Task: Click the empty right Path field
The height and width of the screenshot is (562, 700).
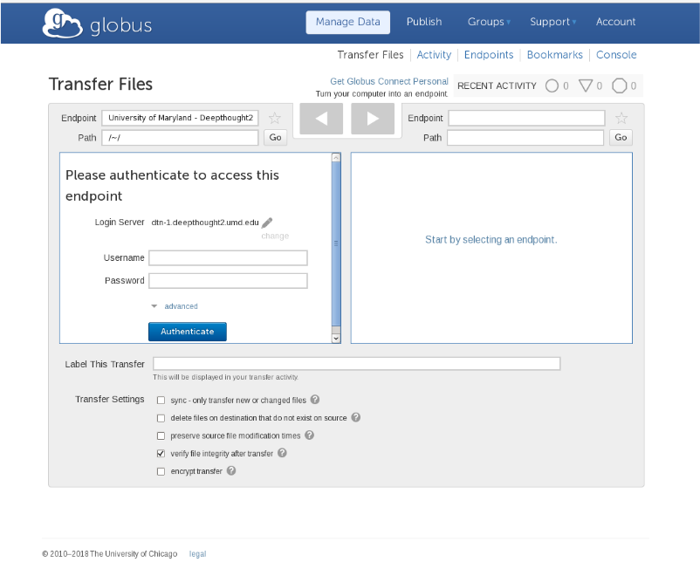Action: click(525, 138)
